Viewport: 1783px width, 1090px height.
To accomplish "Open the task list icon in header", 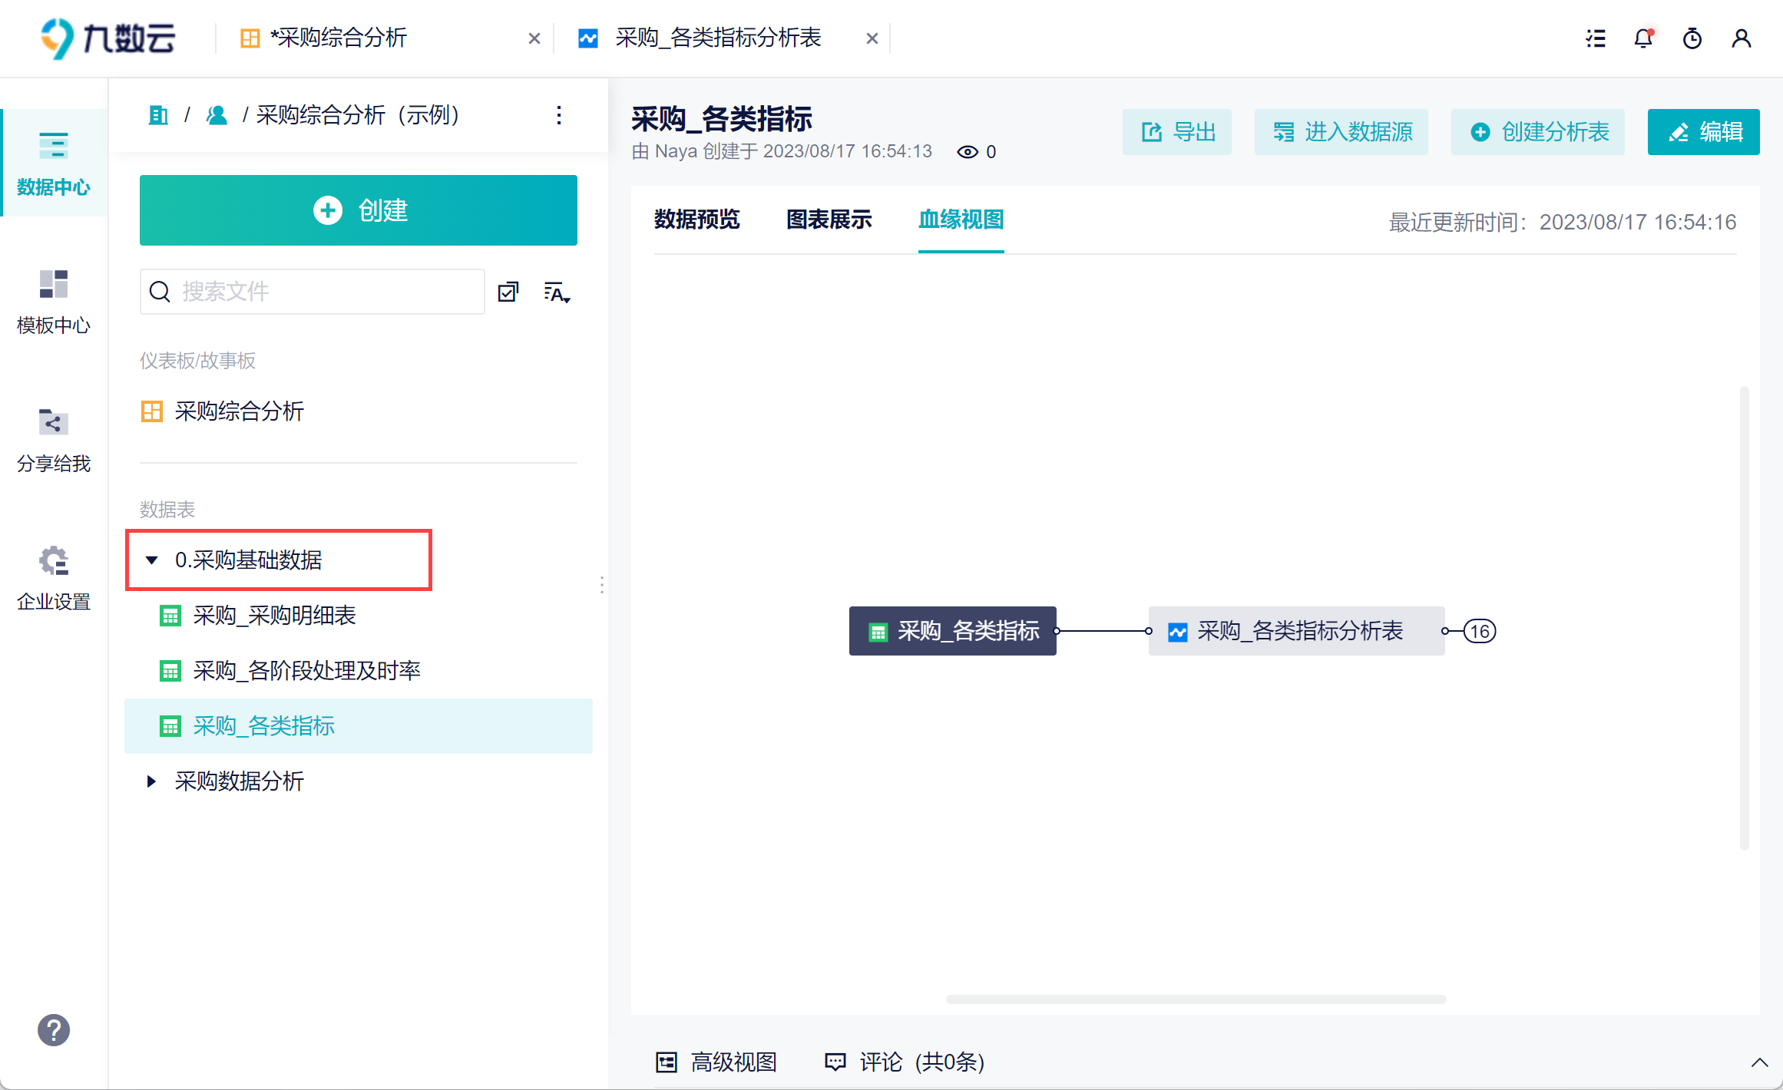I will (x=1596, y=38).
